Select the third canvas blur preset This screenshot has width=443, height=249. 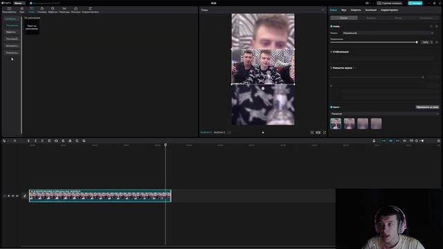pyautogui.click(x=363, y=124)
